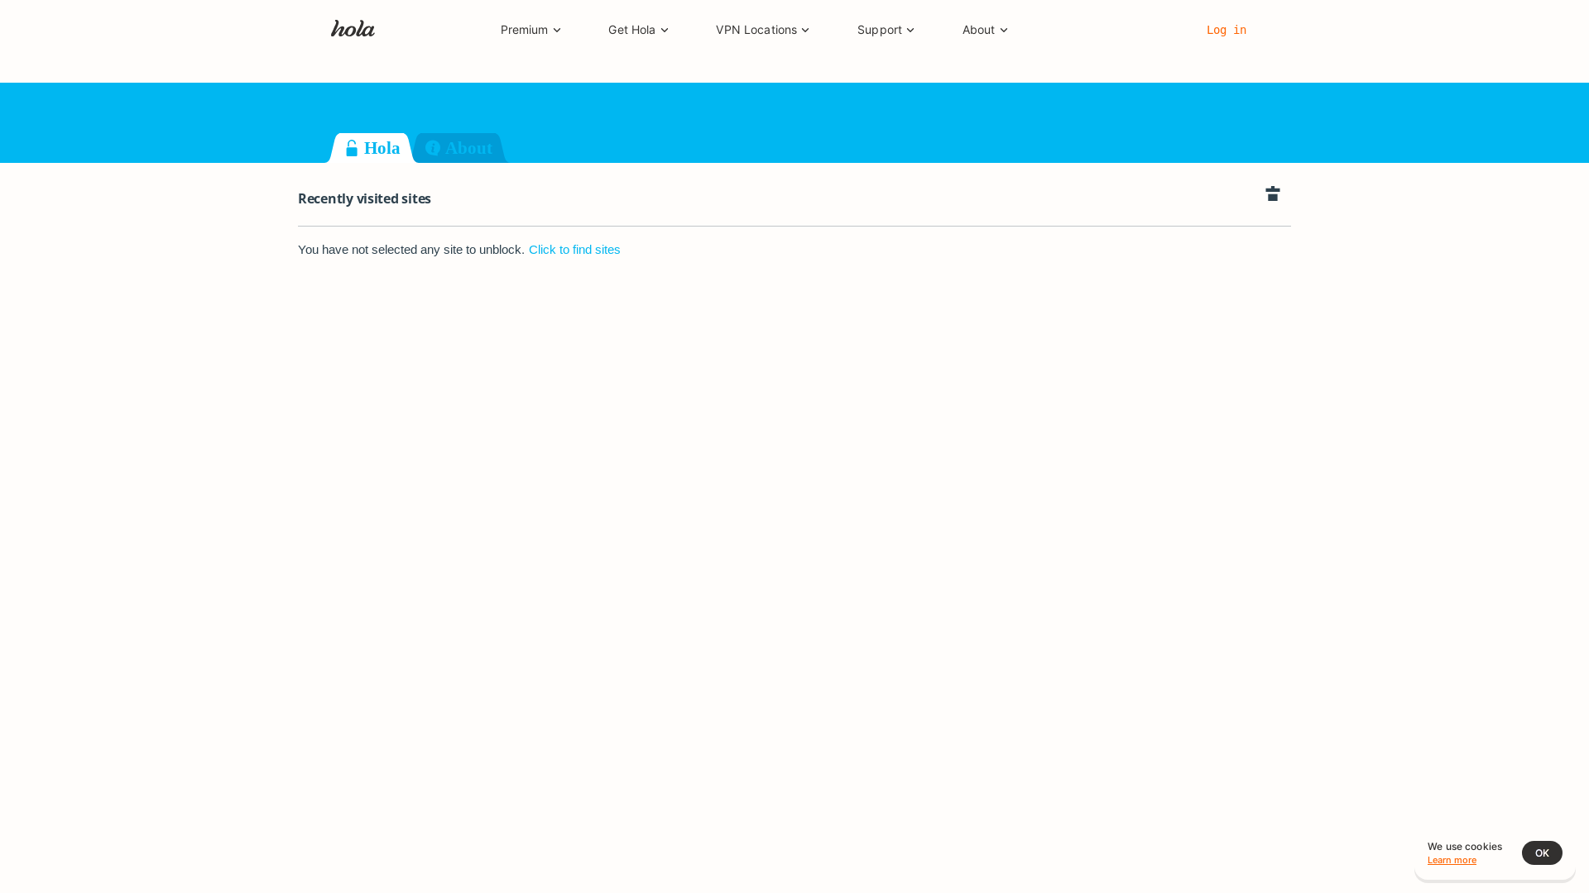Open the cookies Learn more link
The width and height of the screenshot is (1589, 893).
(1452, 861)
